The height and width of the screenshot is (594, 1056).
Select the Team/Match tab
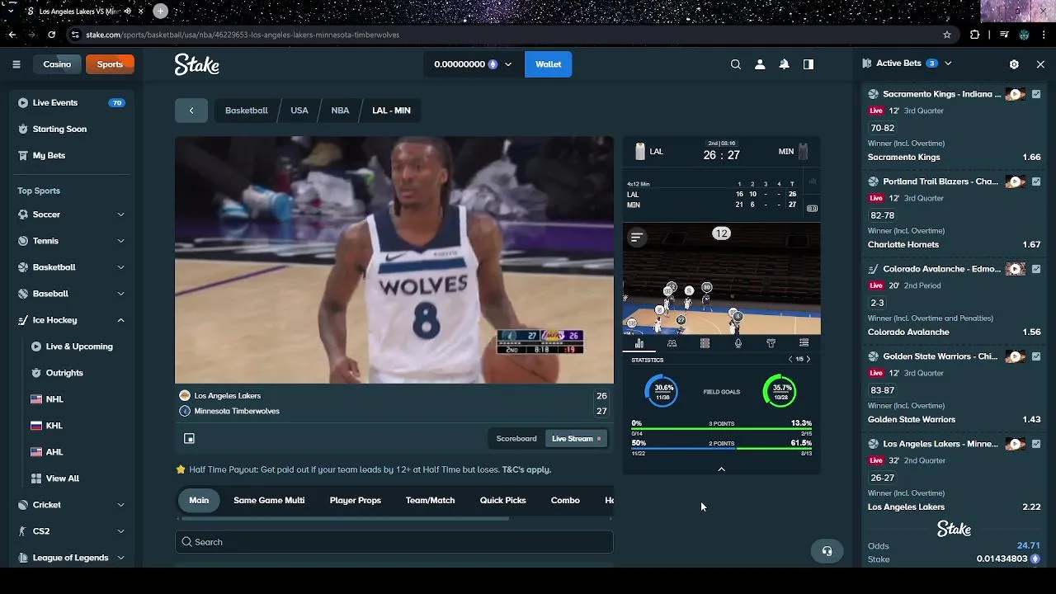(x=430, y=501)
